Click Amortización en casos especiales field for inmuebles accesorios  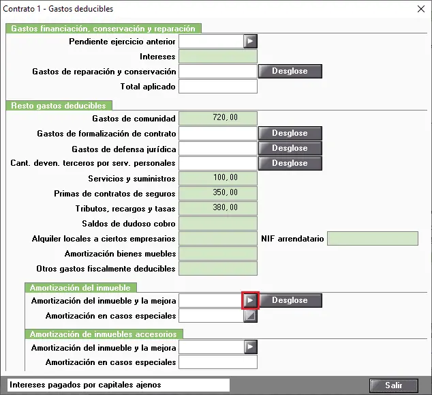coord(218,362)
